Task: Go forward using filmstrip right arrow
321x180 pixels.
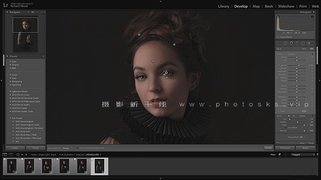Action: pyautogui.click(x=26, y=154)
